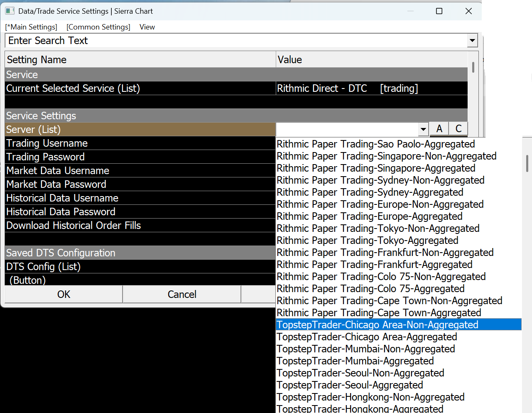This screenshot has height=413, width=532.
Task: Choose Rithmic Paper Trading-Frankfurt-Aggregated
Action: point(399,264)
